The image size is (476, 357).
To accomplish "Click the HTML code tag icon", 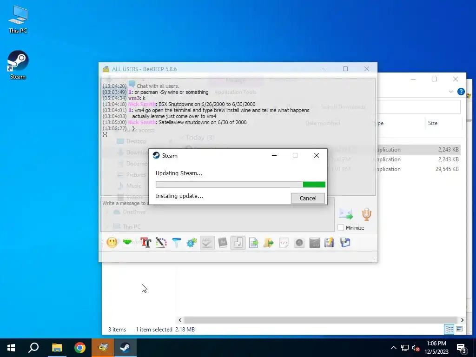I will point(284,243).
